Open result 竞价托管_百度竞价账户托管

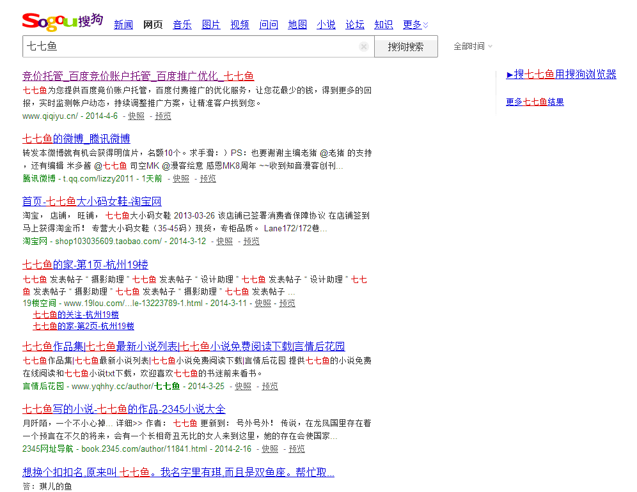[x=138, y=76]
